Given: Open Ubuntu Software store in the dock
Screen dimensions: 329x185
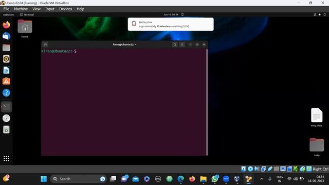Looking at the screenshot, I should 6,81.
